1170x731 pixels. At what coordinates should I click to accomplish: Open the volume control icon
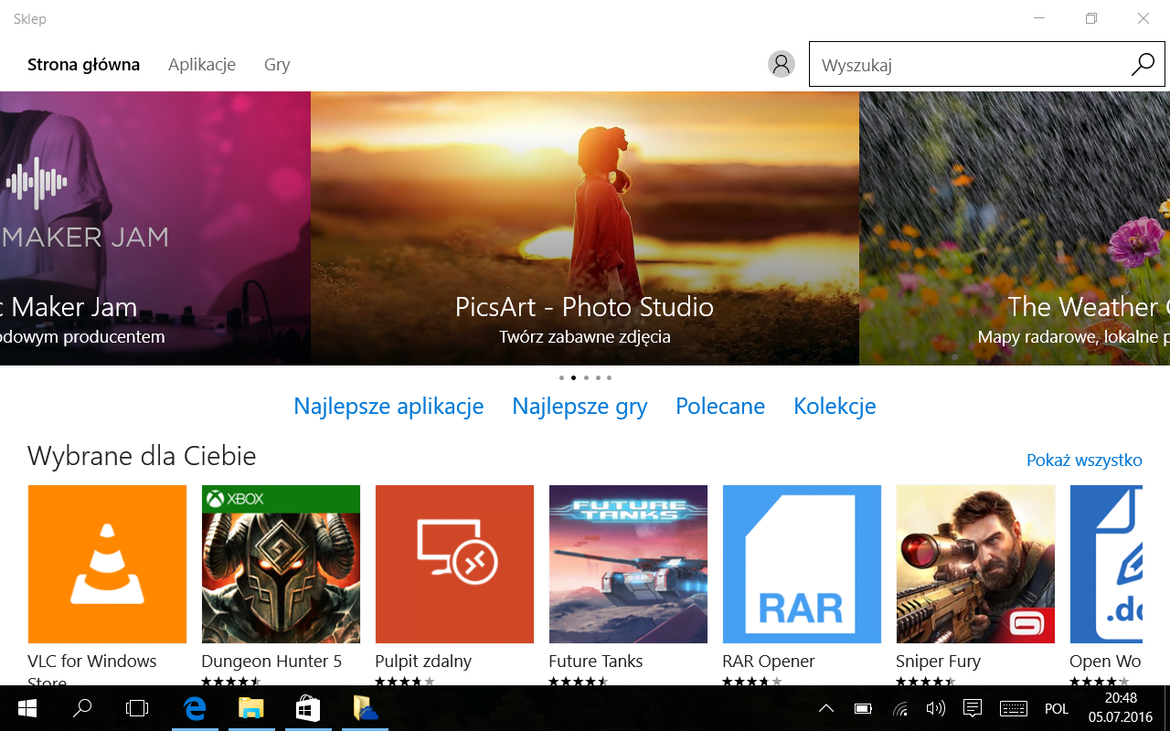935,708
